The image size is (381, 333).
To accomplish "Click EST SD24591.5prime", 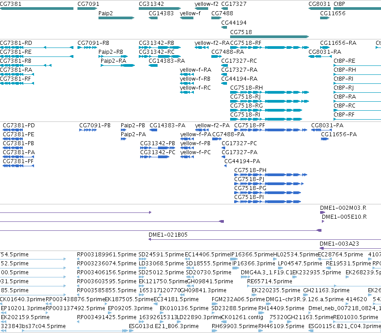I will (161, 255).
